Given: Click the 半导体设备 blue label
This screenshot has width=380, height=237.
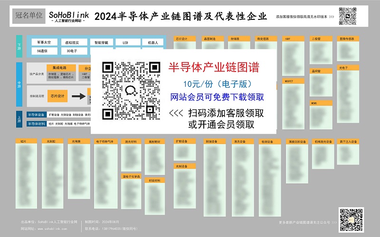Looking at the screenshot, I should click(37, 115).
